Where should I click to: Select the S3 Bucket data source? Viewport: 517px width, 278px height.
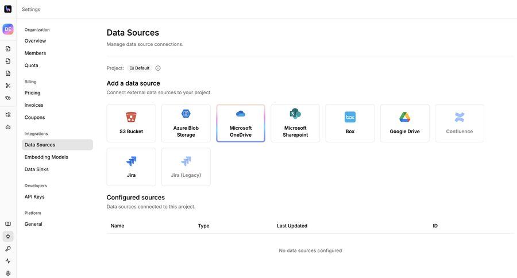point(131,123)
